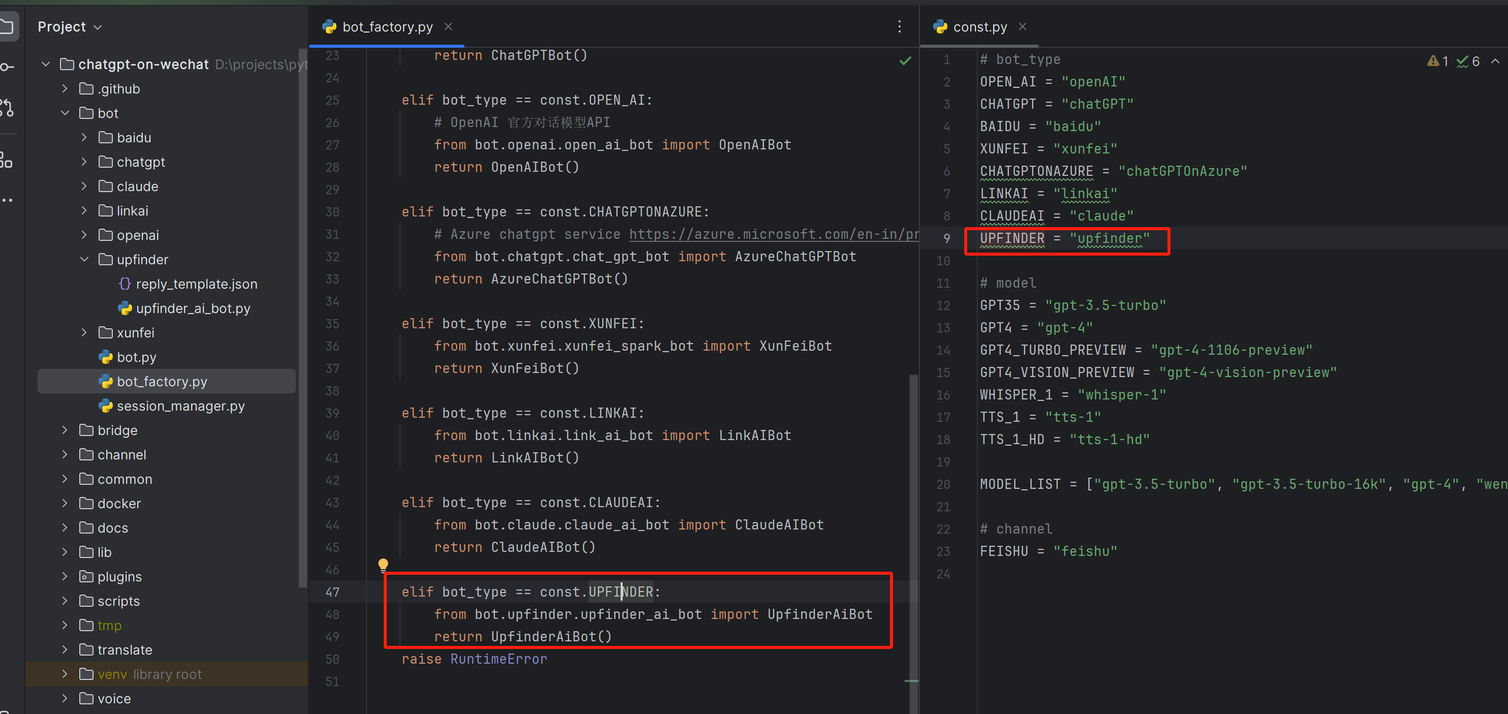Close the const.py tab
The width and height of the screenshot is (1508, 714).
tap(1023, 27)
